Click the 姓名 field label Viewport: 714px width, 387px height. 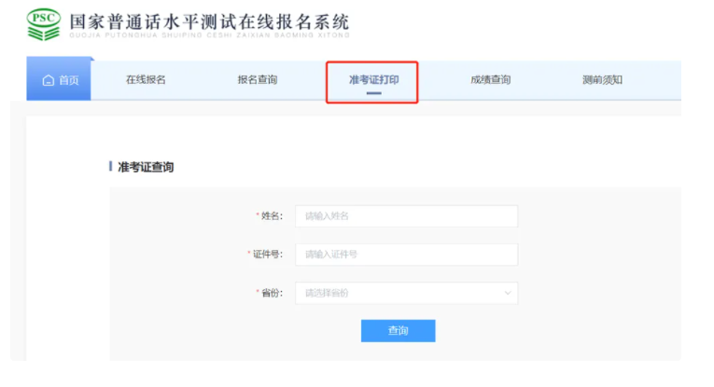(270, 216)
